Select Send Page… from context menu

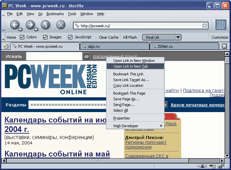tap(135, 105)
